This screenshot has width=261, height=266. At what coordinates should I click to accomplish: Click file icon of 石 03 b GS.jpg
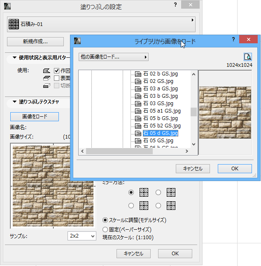138,96
